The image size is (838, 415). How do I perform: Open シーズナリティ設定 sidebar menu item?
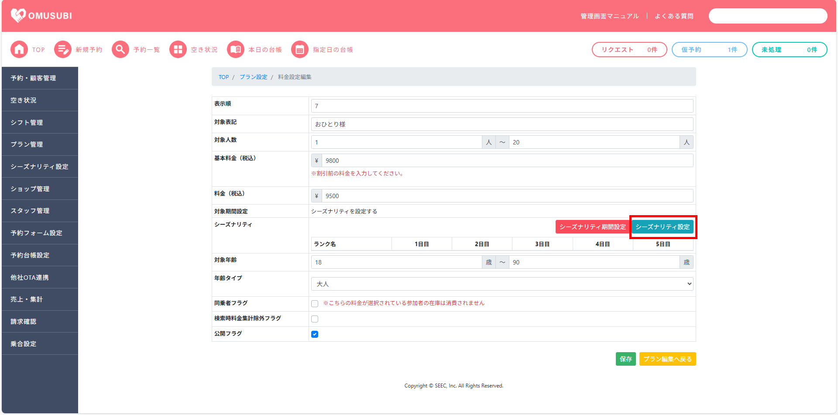[x=40, y=167]
